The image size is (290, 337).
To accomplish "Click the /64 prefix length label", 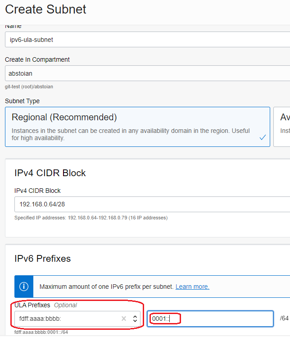I will coord(284,319).
